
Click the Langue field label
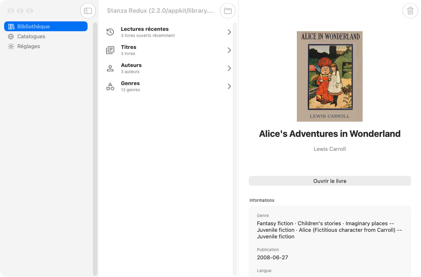point(264,270)
